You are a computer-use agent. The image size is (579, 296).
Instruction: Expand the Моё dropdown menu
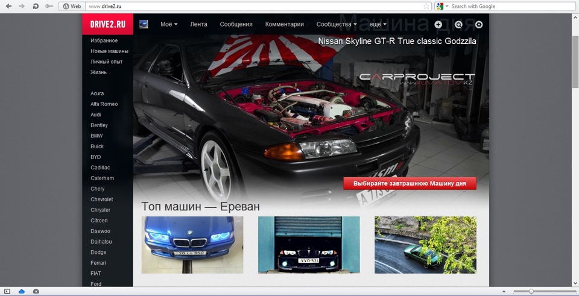(169, 24)
